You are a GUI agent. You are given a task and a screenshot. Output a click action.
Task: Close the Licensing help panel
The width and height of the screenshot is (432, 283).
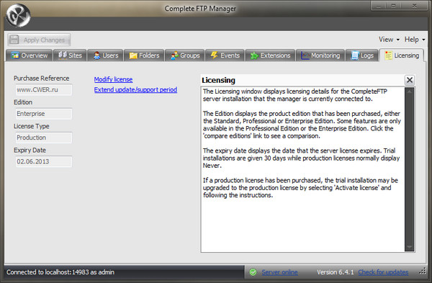point(410,80)
